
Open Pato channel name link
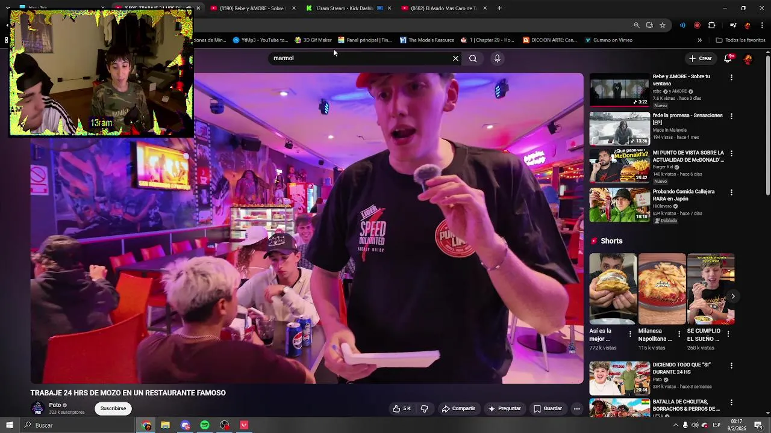[55, 405]
